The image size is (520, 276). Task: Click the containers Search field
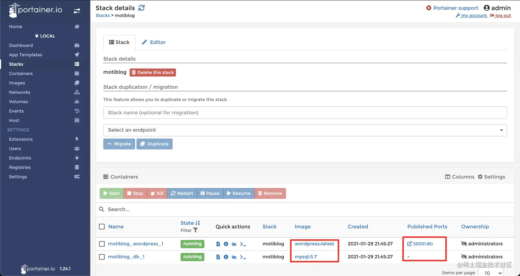click(x=305, y=209)
